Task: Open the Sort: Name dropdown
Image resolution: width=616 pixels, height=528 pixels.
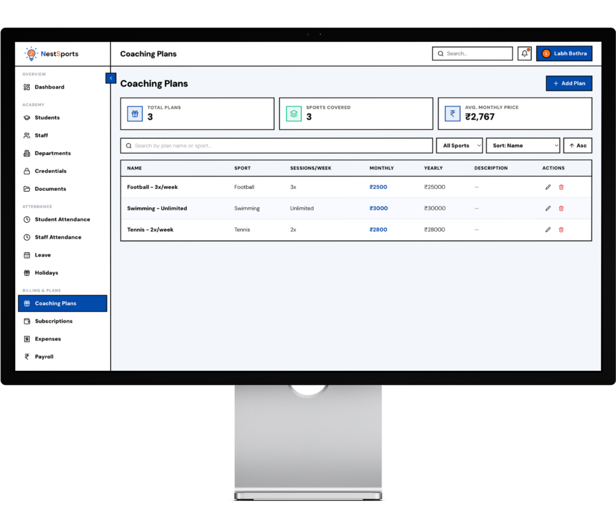Action: click(523, 146)
